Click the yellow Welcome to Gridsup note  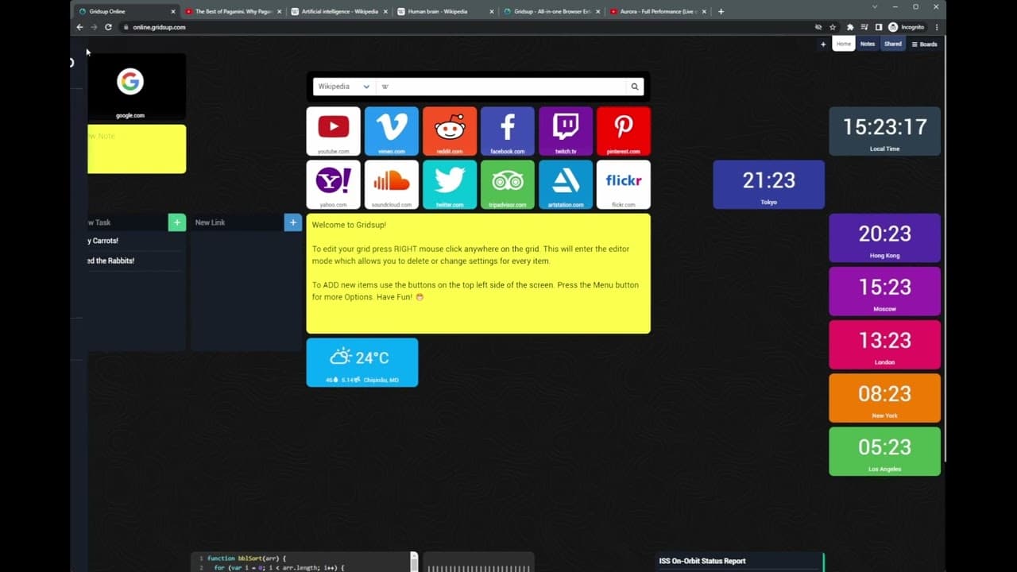click(478, 273)
